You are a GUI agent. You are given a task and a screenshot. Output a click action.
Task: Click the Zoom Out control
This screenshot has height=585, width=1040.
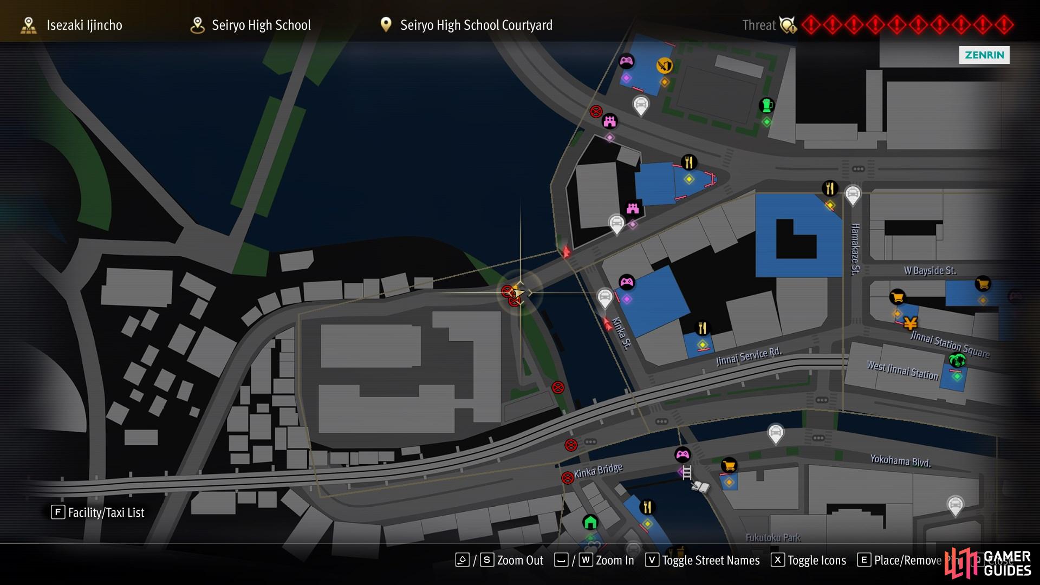pyautogui.click(x=499, y=560)
